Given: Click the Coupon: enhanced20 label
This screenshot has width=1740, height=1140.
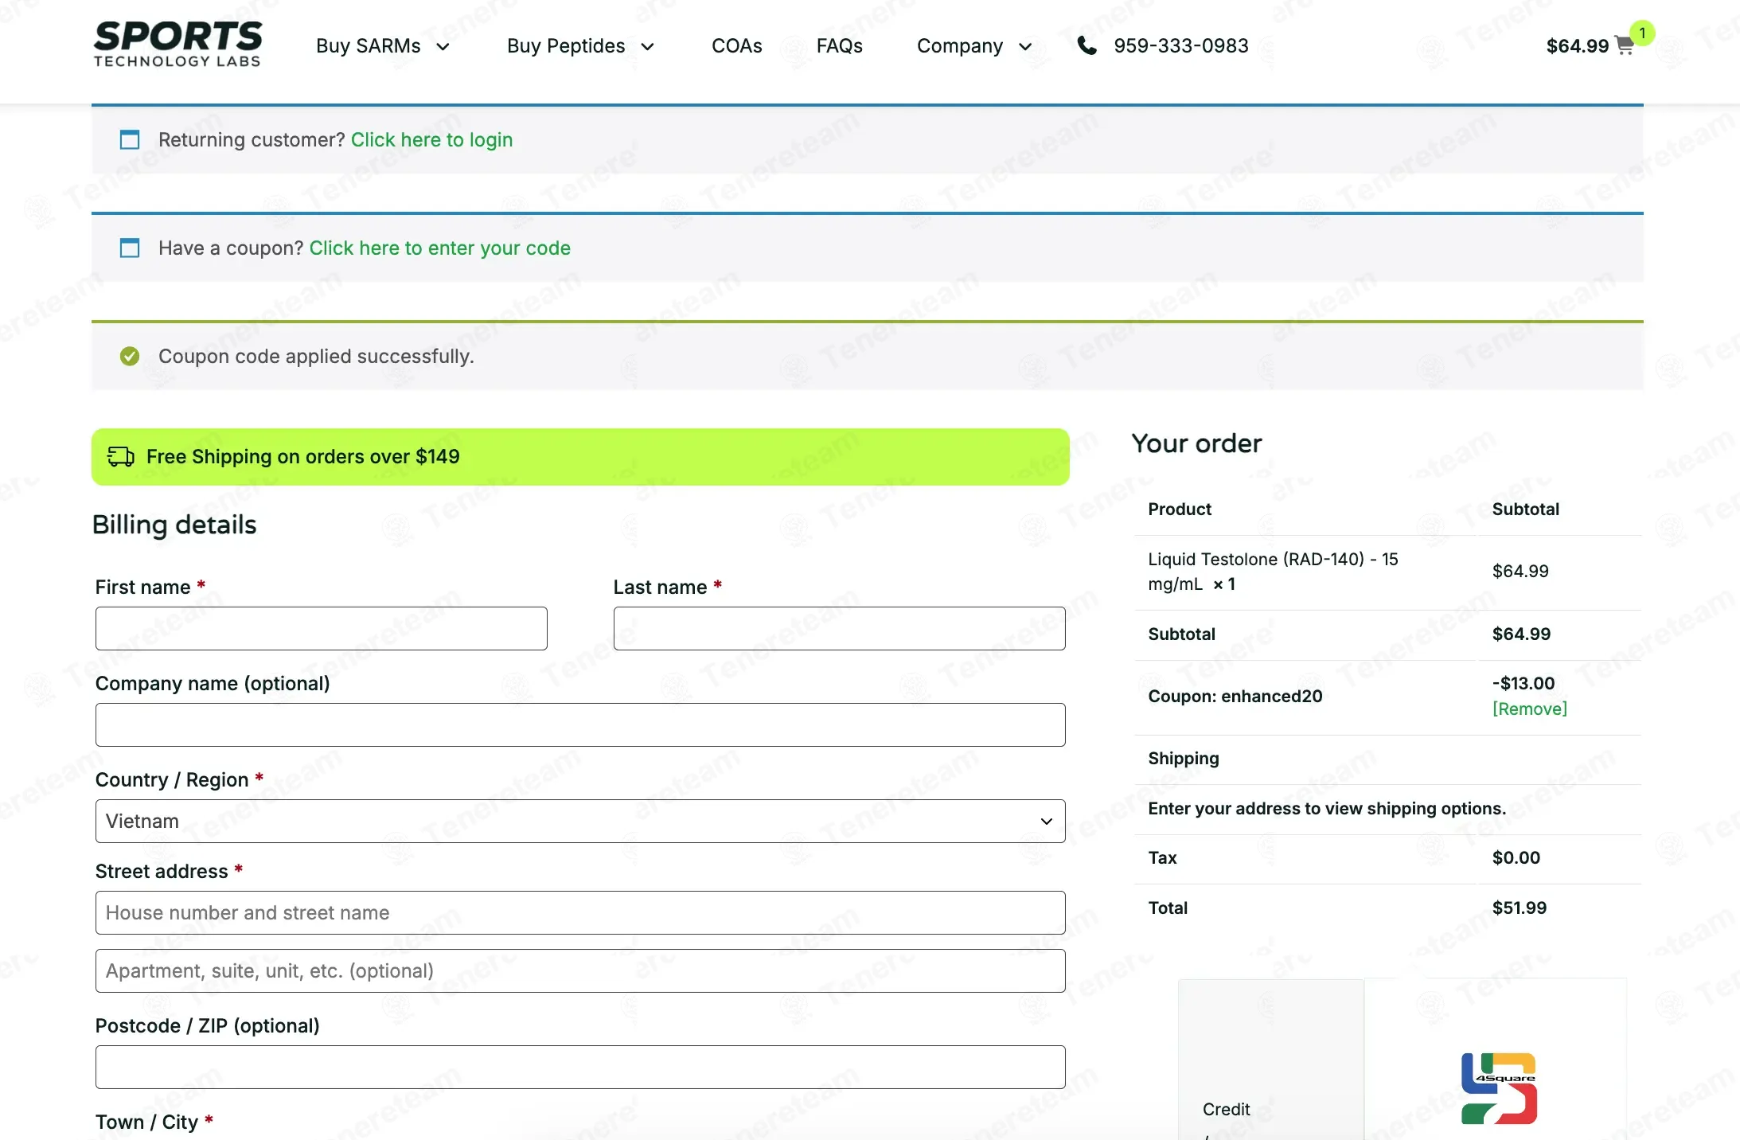Looking at the screenshot, I should pyautogui.click(x=1235, y=696).
